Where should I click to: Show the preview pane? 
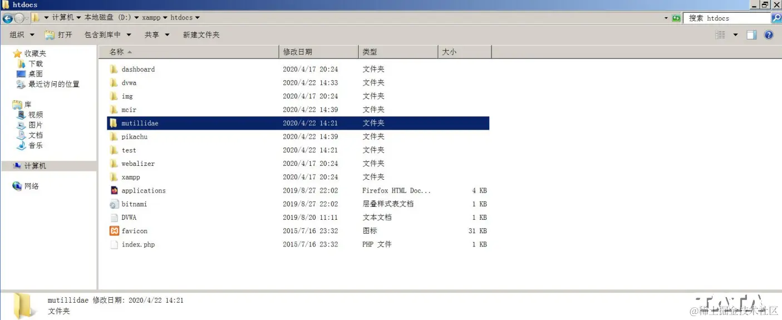click(x=751, y=35)
